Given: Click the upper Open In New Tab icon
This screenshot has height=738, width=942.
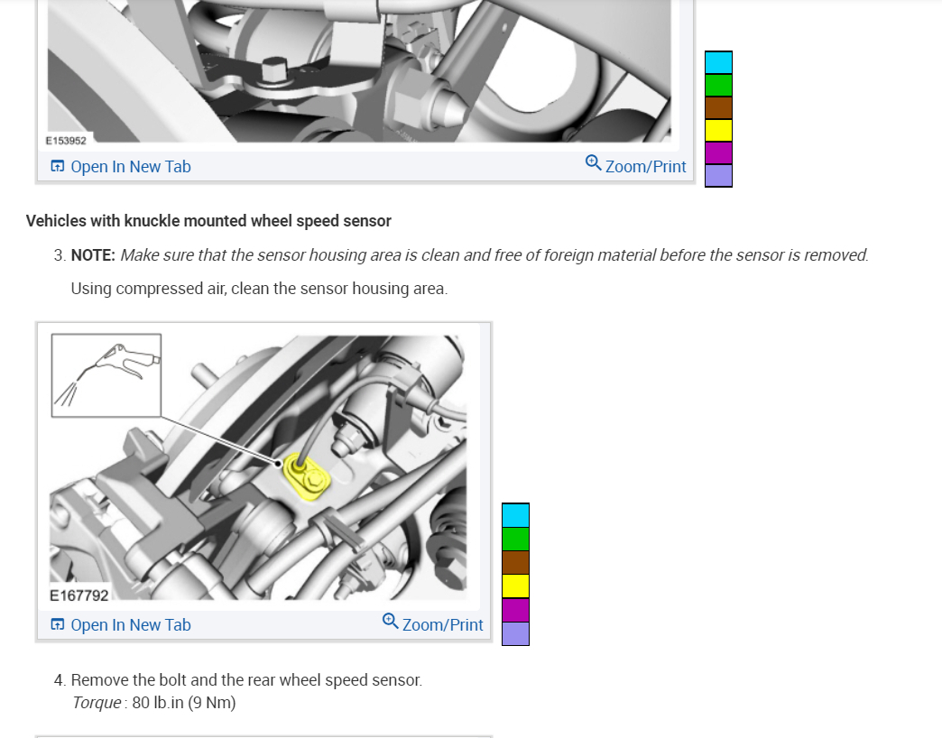Looking at the screenshot, I should pyautogui.click(x=58, y=166).
